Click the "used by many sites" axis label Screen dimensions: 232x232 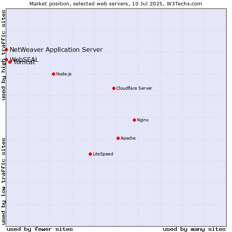click(194, 229)
